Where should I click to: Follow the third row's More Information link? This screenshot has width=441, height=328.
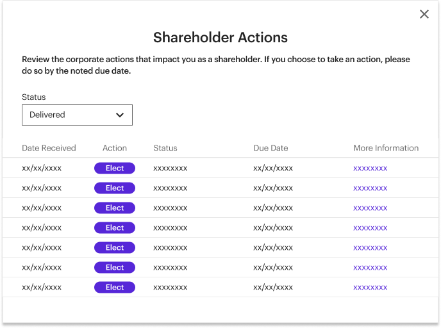click(370, 208)
